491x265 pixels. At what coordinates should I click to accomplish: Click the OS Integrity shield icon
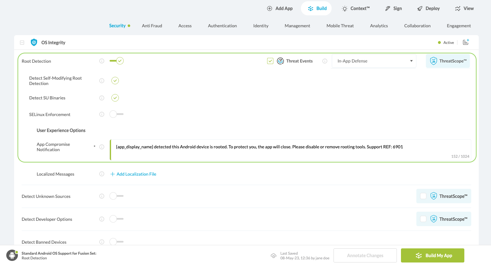pyautogui.click(x=34, y=42)
